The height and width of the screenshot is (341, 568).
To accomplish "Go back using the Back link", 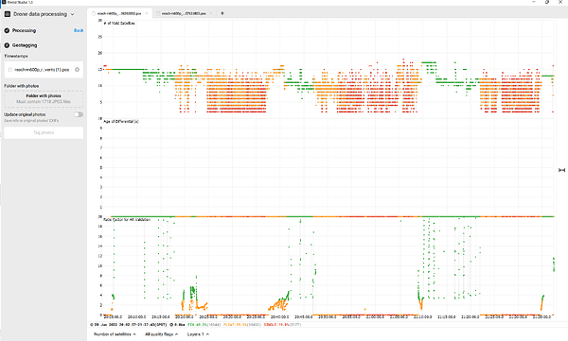I will coord(79,31).
